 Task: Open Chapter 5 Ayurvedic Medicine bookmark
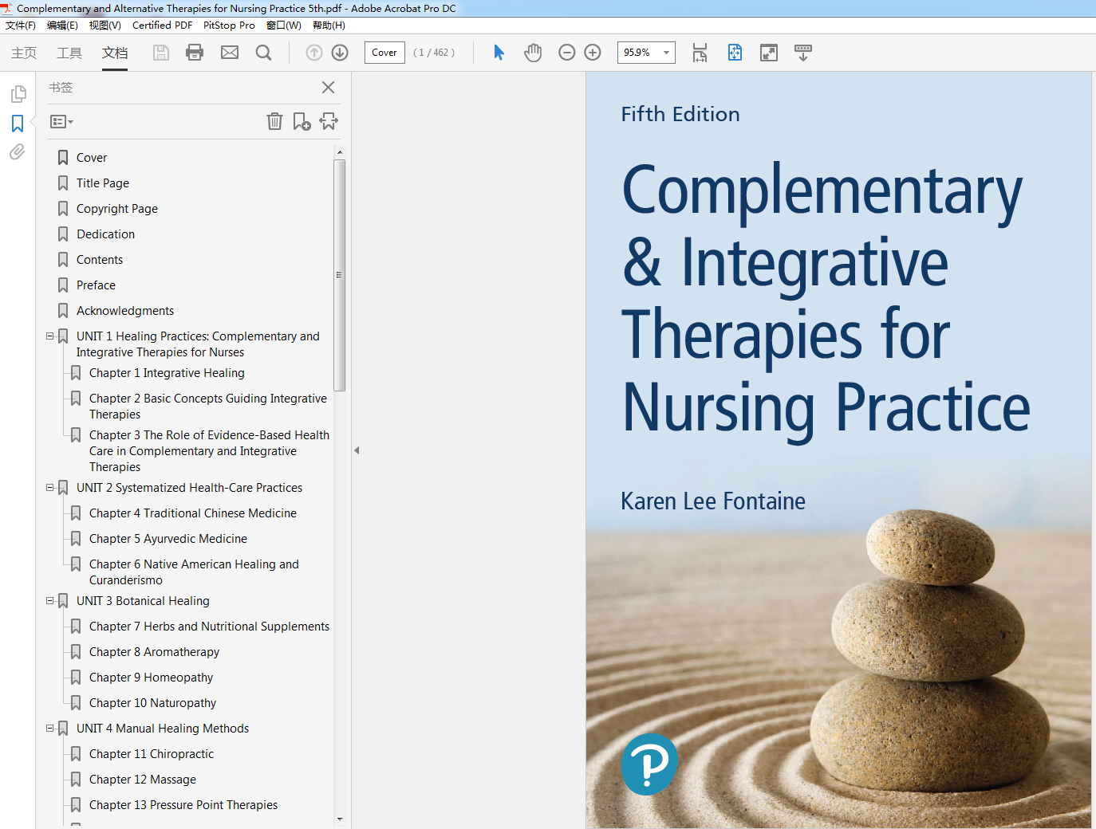168,539
